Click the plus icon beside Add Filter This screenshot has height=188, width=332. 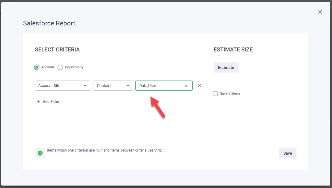(x=38, y=102)
